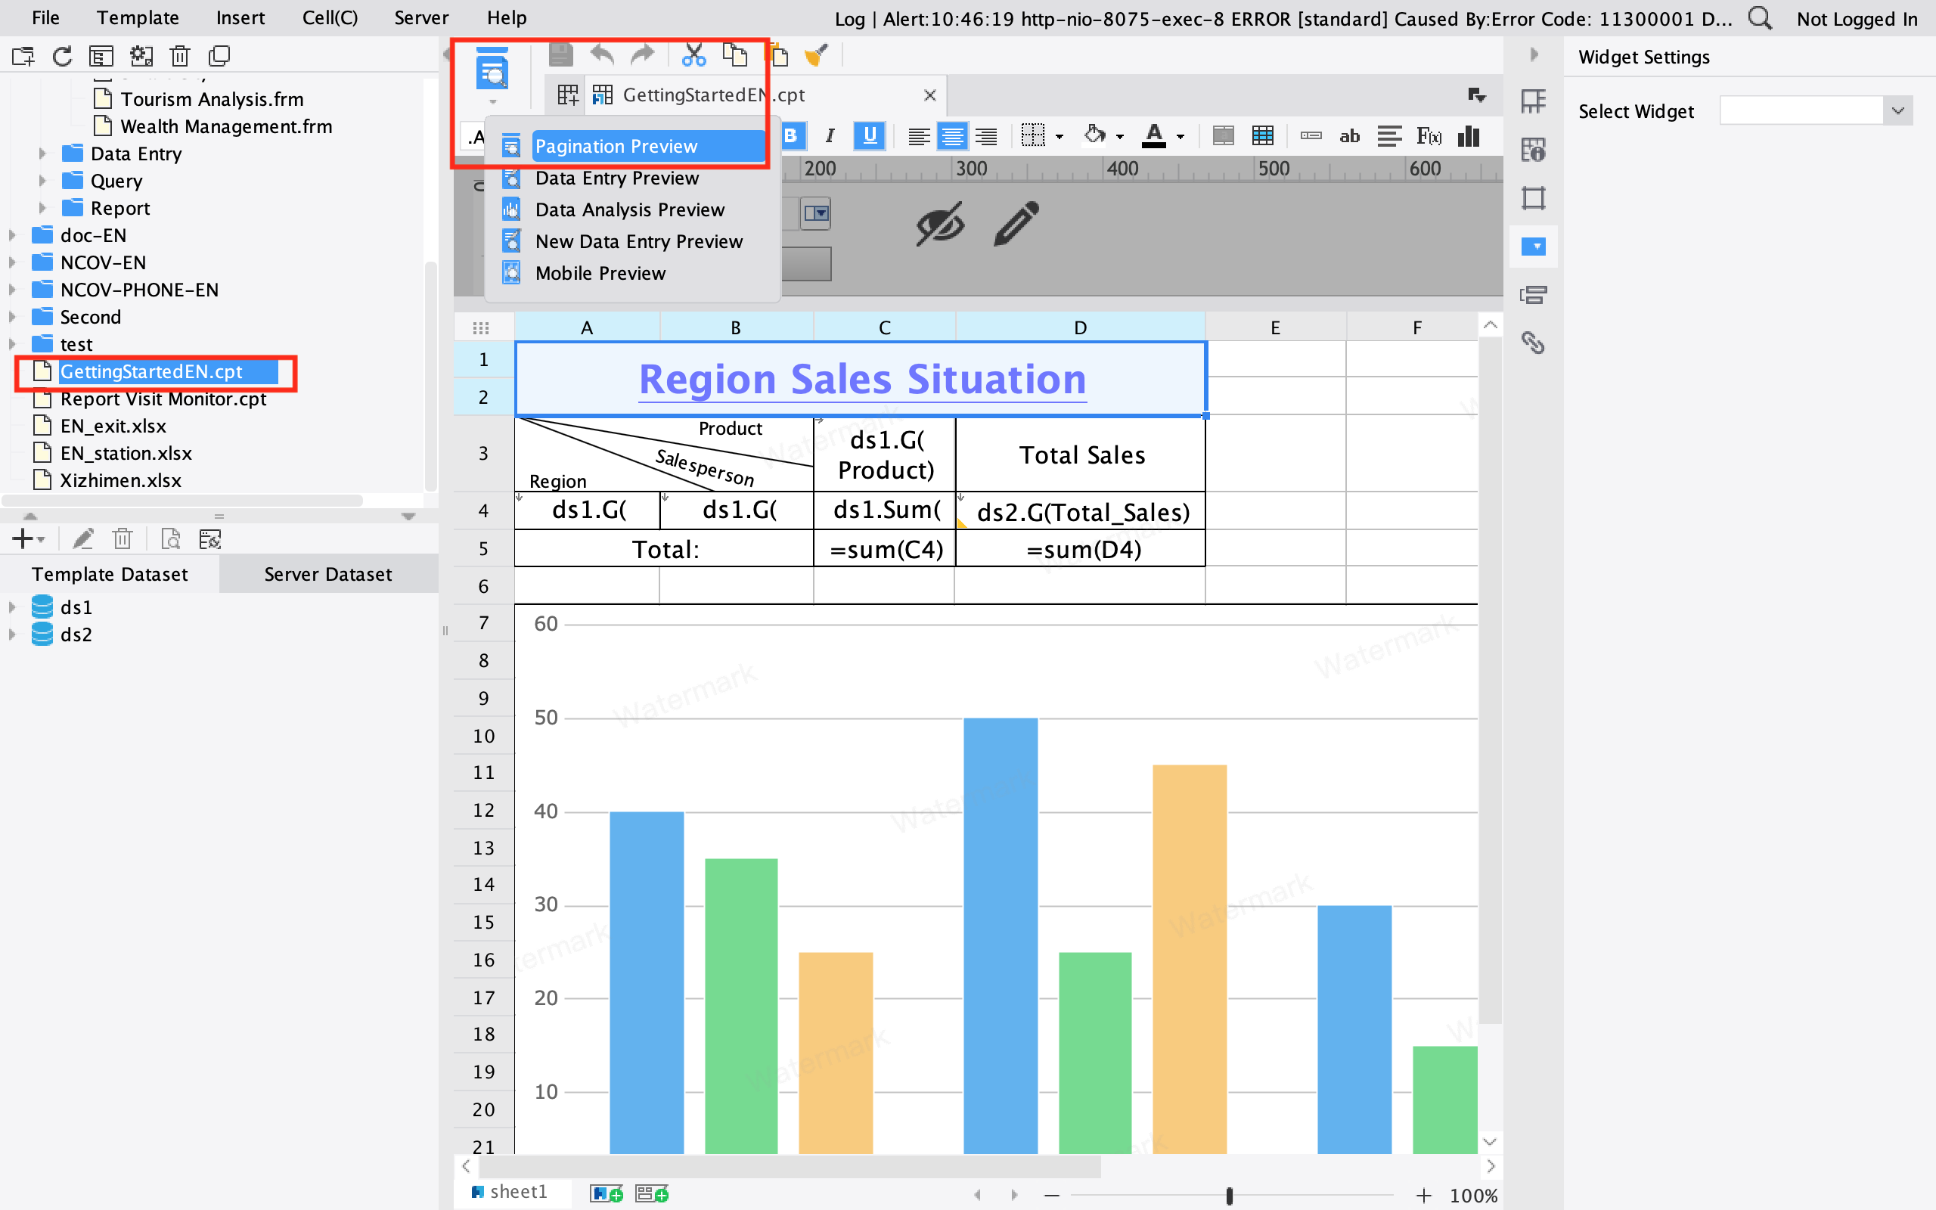Viewport: 1936px width, 1210px height.
Task: Click the add new worksheet icon
Action: coord(606,1192)
